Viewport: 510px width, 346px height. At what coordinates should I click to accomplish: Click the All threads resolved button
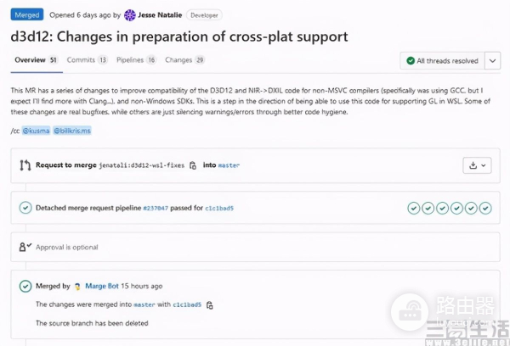[x=442, y=61]
